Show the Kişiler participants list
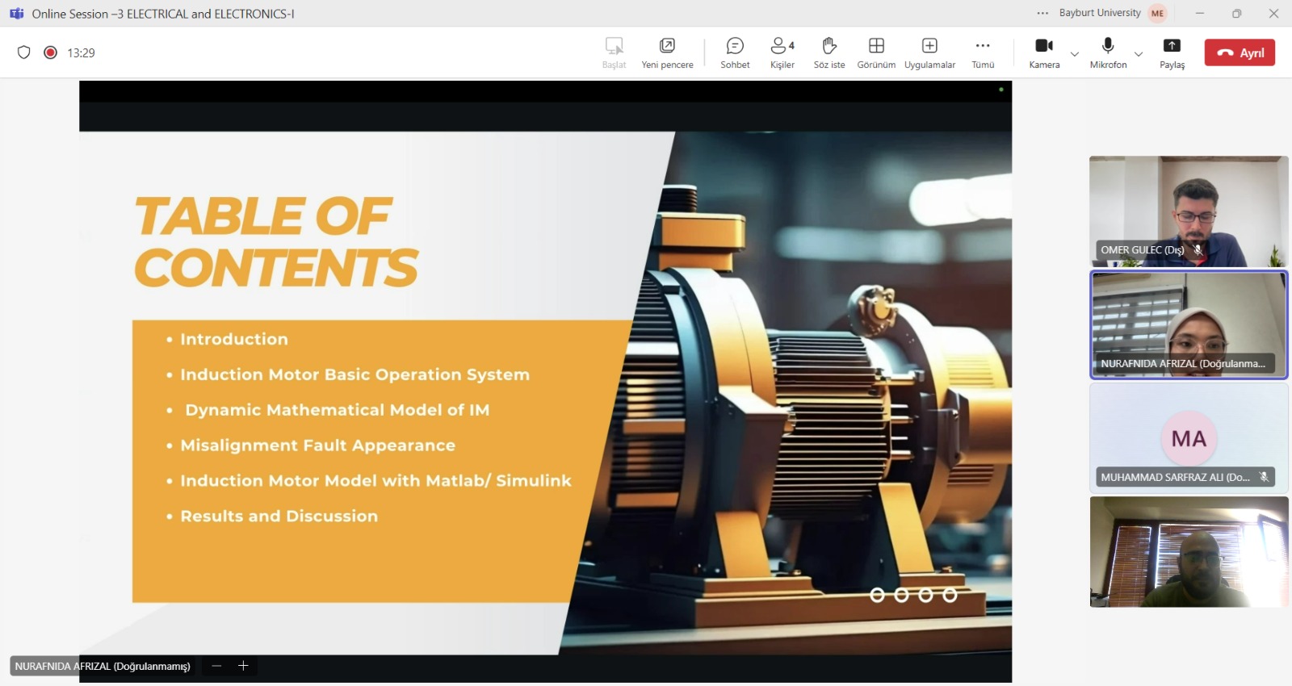Image resolution: width=1292 pixels, height=686 pixels. click(x=782, y=52)
